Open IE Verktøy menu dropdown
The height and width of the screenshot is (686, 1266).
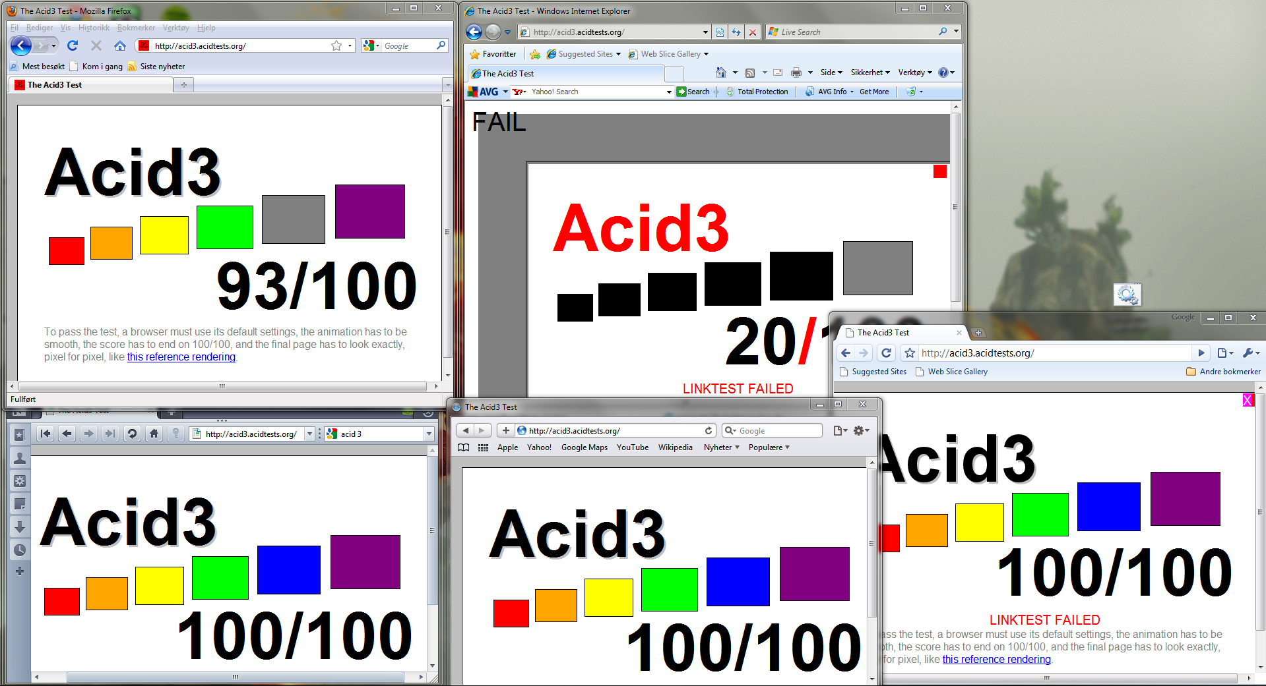tap(915, 72)
